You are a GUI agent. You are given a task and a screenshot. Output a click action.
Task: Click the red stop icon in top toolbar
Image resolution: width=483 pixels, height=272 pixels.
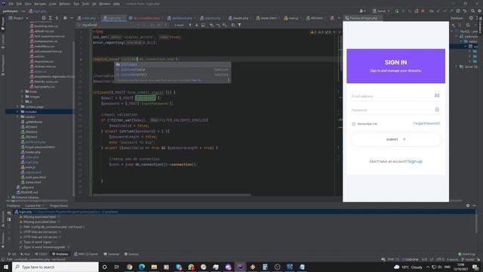pos(423,11)
